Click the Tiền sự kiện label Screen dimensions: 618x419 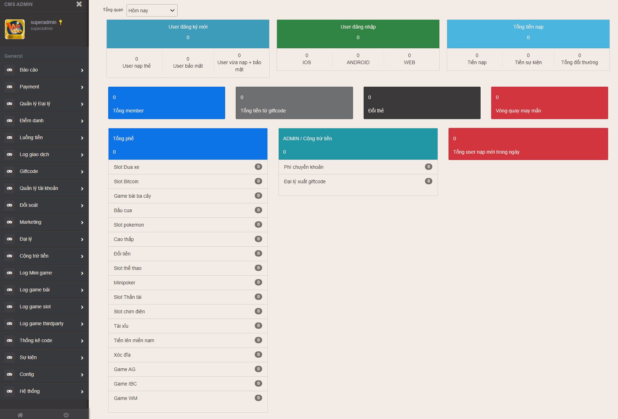click(528, 62)
